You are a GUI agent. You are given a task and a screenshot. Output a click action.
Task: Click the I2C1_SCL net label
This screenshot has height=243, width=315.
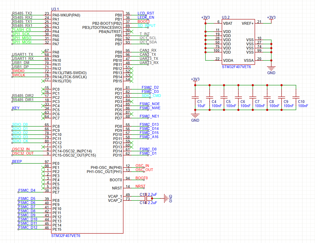tap(148, 38)
